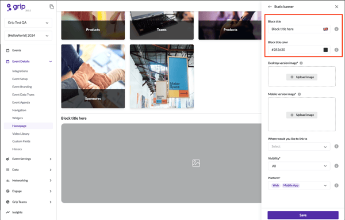This screenshot has width=345, height=220.
Task: Show info for Block title color
Action: tap(336, 50)
